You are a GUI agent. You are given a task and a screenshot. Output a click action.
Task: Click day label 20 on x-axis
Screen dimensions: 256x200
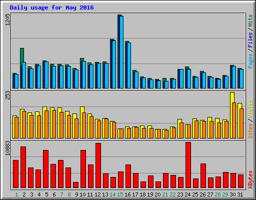point(157,194)
